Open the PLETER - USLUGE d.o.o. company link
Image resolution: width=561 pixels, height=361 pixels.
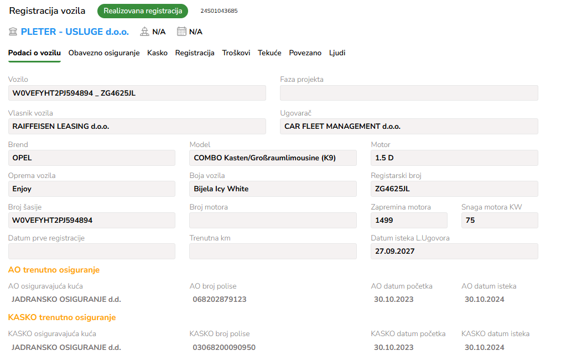coord(75,32)
